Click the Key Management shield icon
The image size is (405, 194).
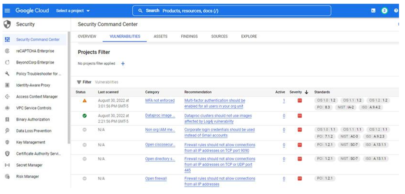pyautogui.click(x=7, y=142)
